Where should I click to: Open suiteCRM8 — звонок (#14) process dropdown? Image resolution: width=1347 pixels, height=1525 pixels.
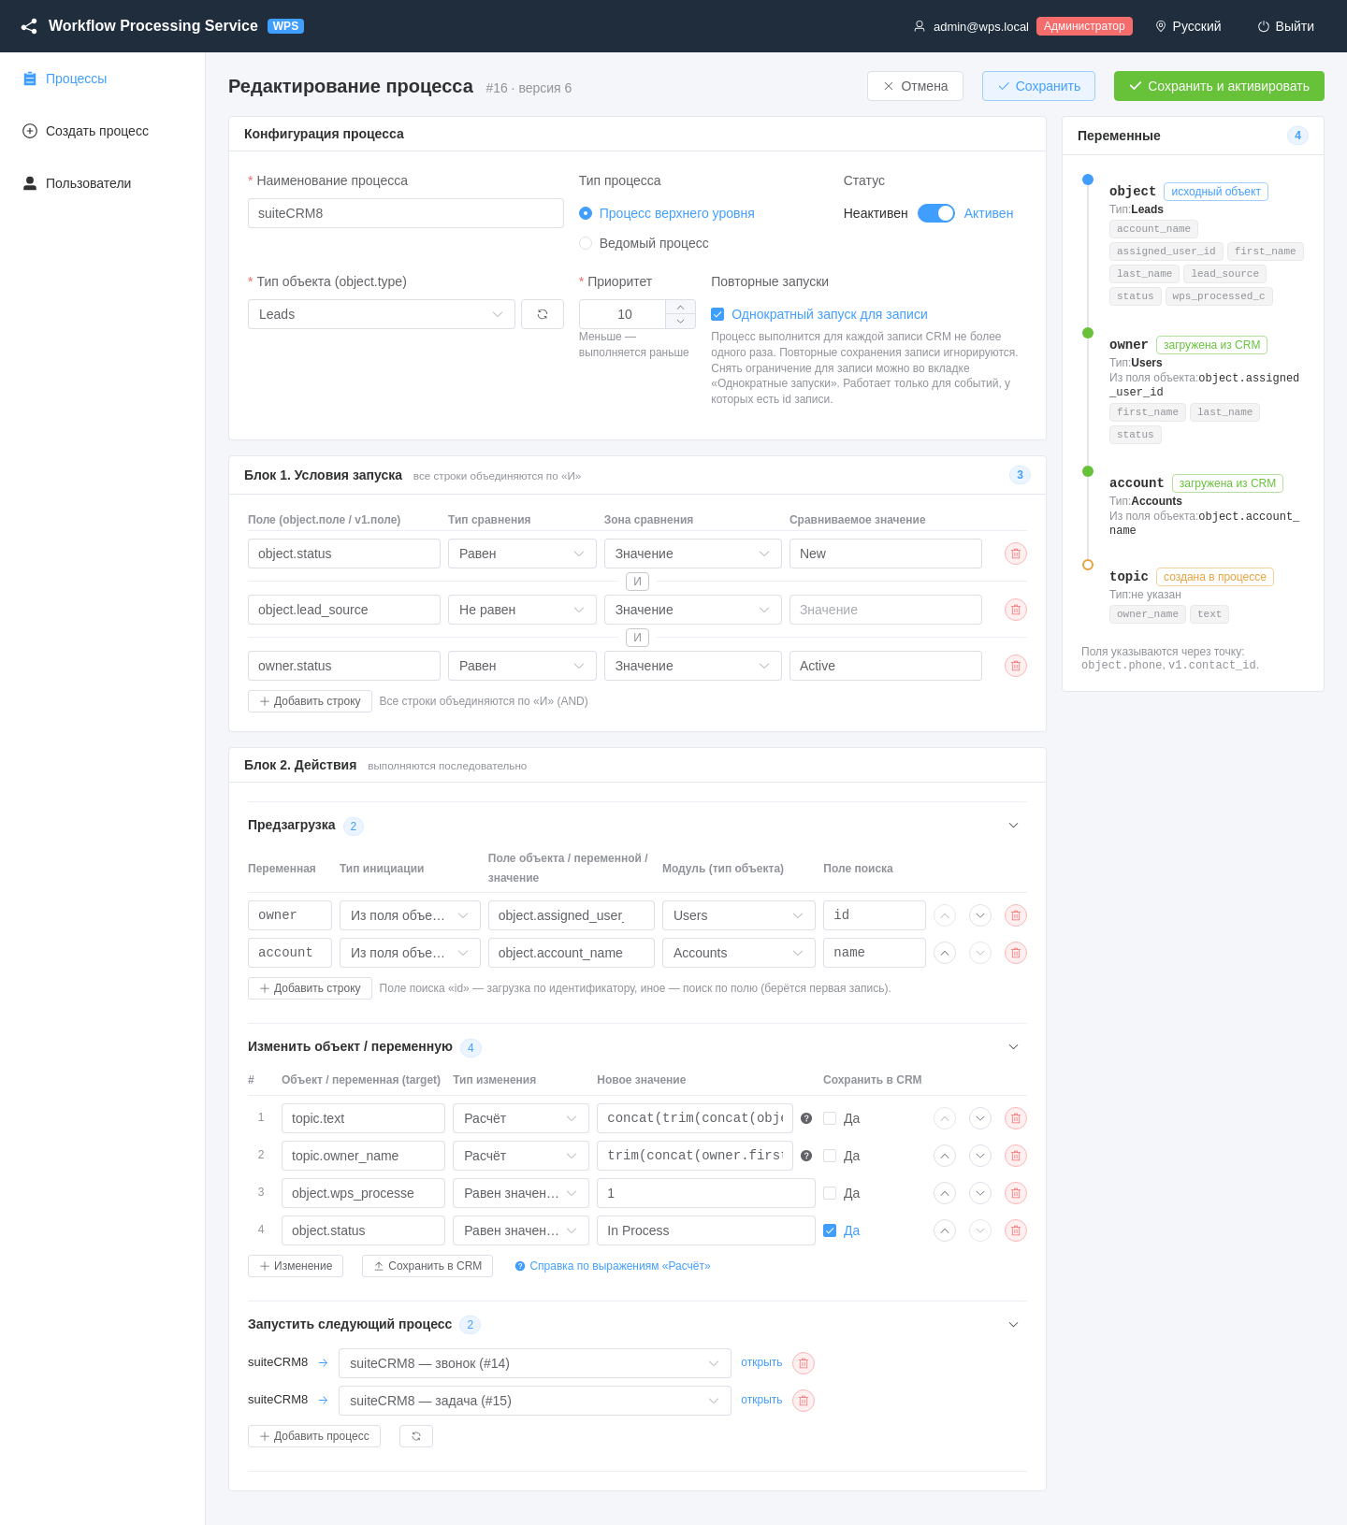(535, 1363)
